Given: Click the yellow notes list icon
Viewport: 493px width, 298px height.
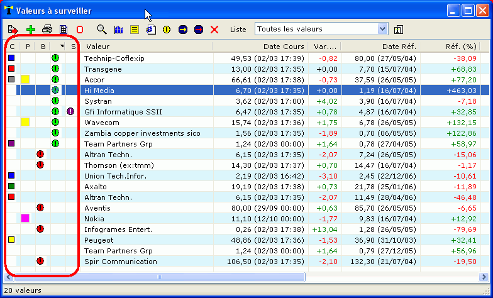Looking at the screenshot, I should [x=135, y=30].
